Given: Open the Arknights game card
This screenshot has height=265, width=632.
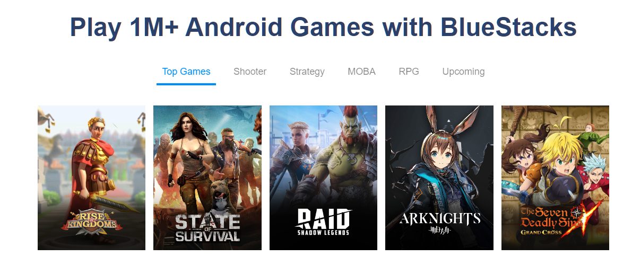Looking at the screenshot, I should click(x=439, y=178).
